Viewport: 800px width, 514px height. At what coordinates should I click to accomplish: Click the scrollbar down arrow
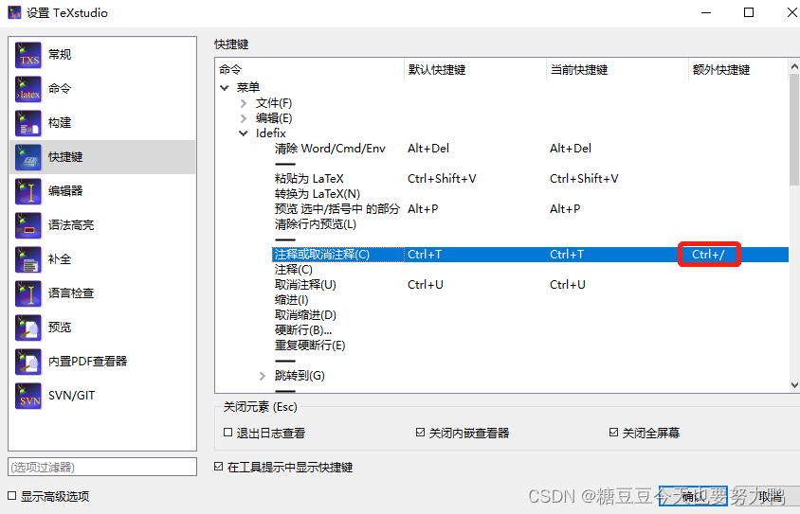pyautogui.click(x=794, y=385)
